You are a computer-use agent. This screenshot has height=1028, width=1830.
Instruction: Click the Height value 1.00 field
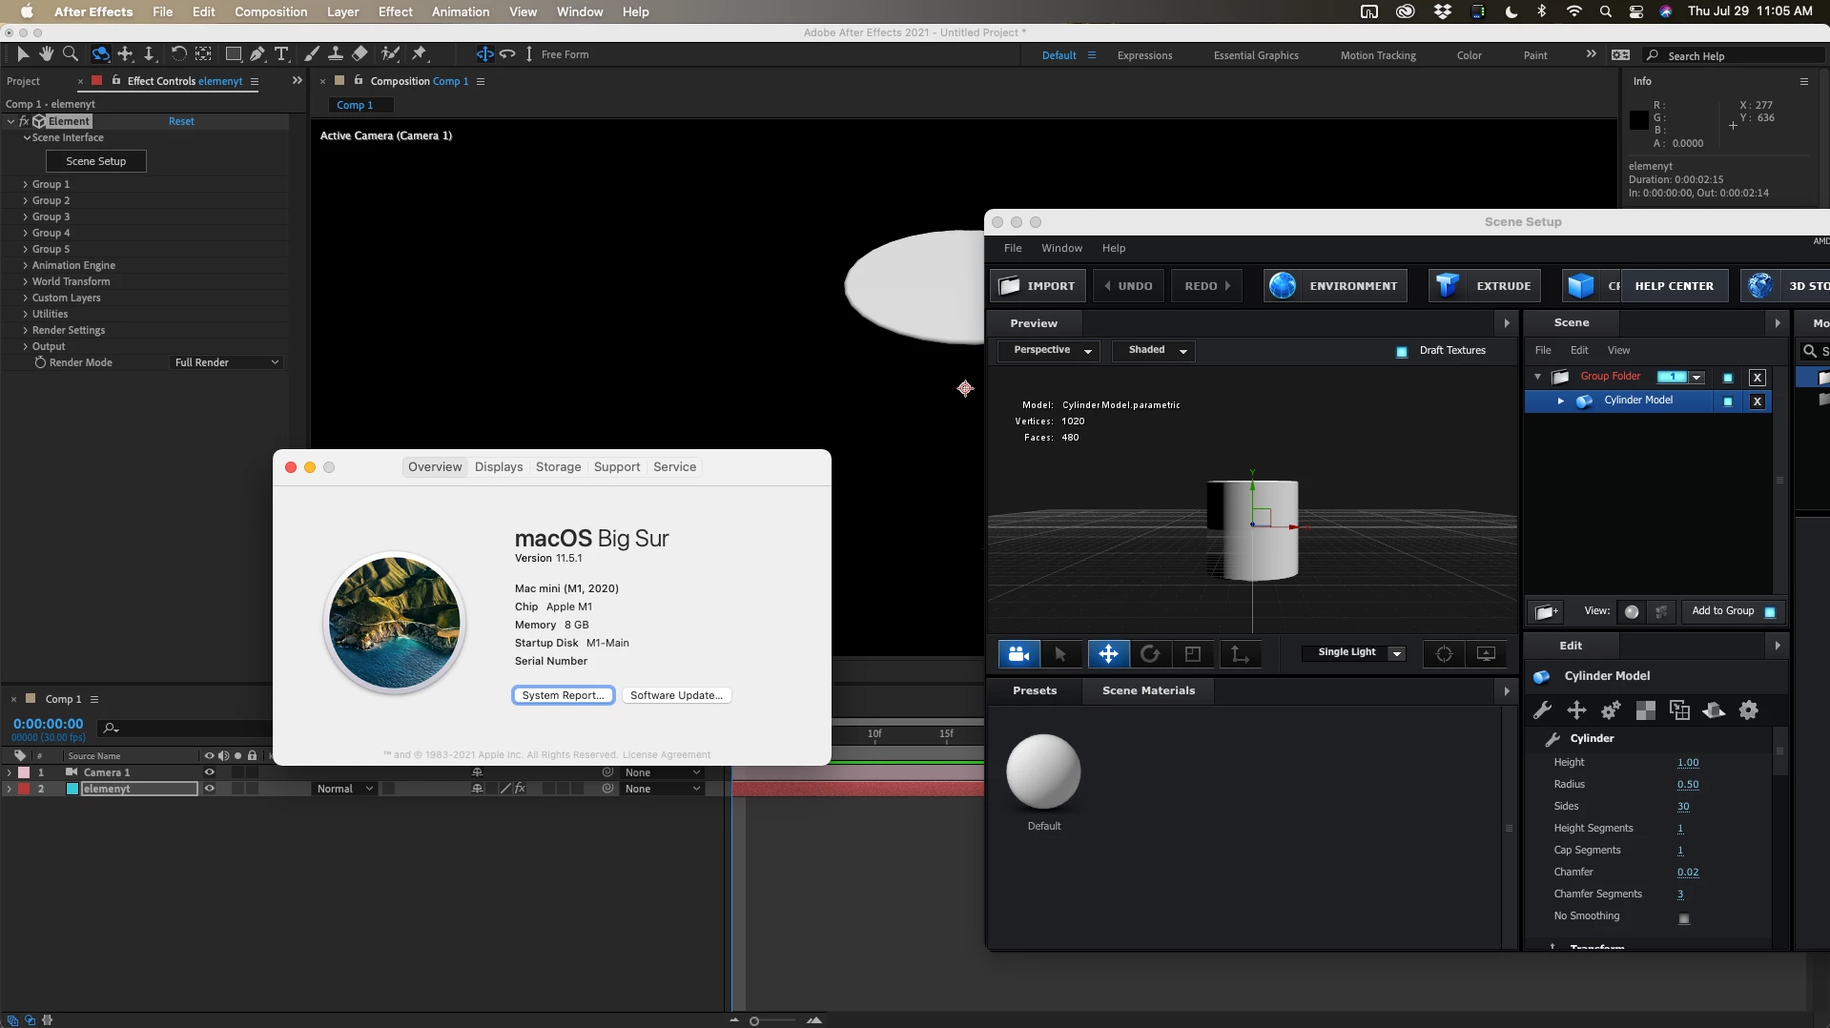click(1688, 763)
